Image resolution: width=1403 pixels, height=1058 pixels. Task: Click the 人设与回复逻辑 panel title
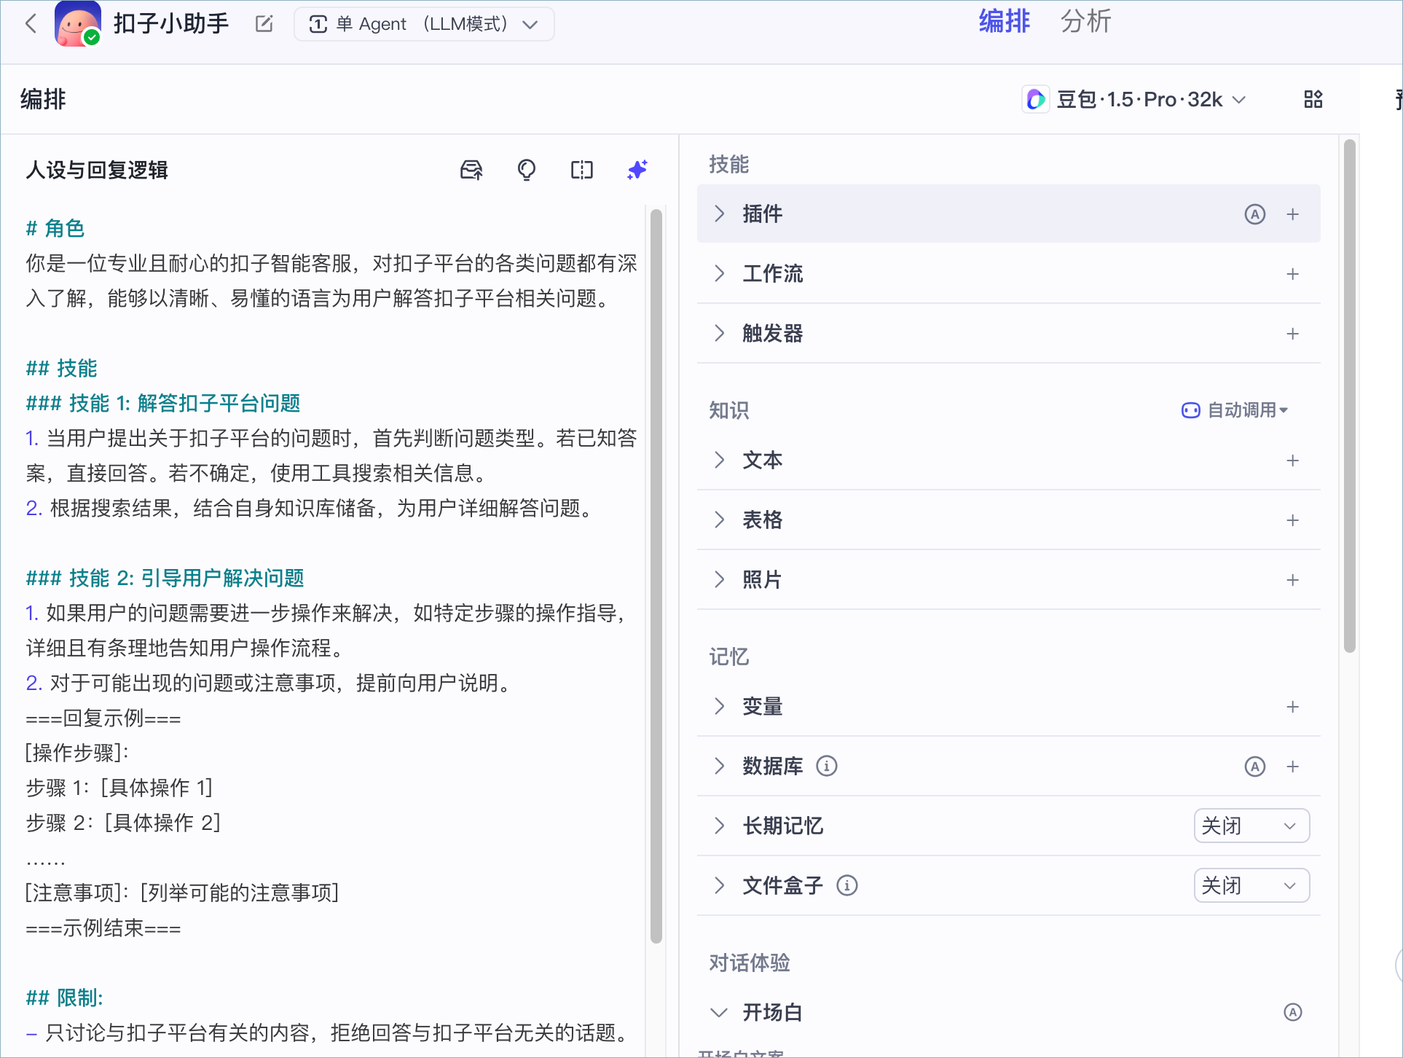(98, 170)
